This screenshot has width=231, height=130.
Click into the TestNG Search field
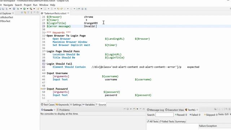coord(165,115)
